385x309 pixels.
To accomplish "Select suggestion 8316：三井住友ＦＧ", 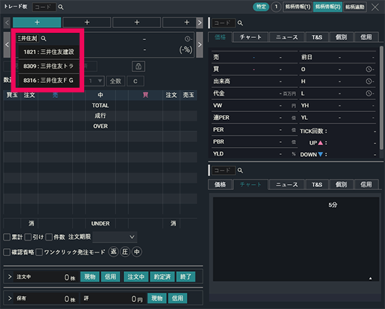I will 48,81.
